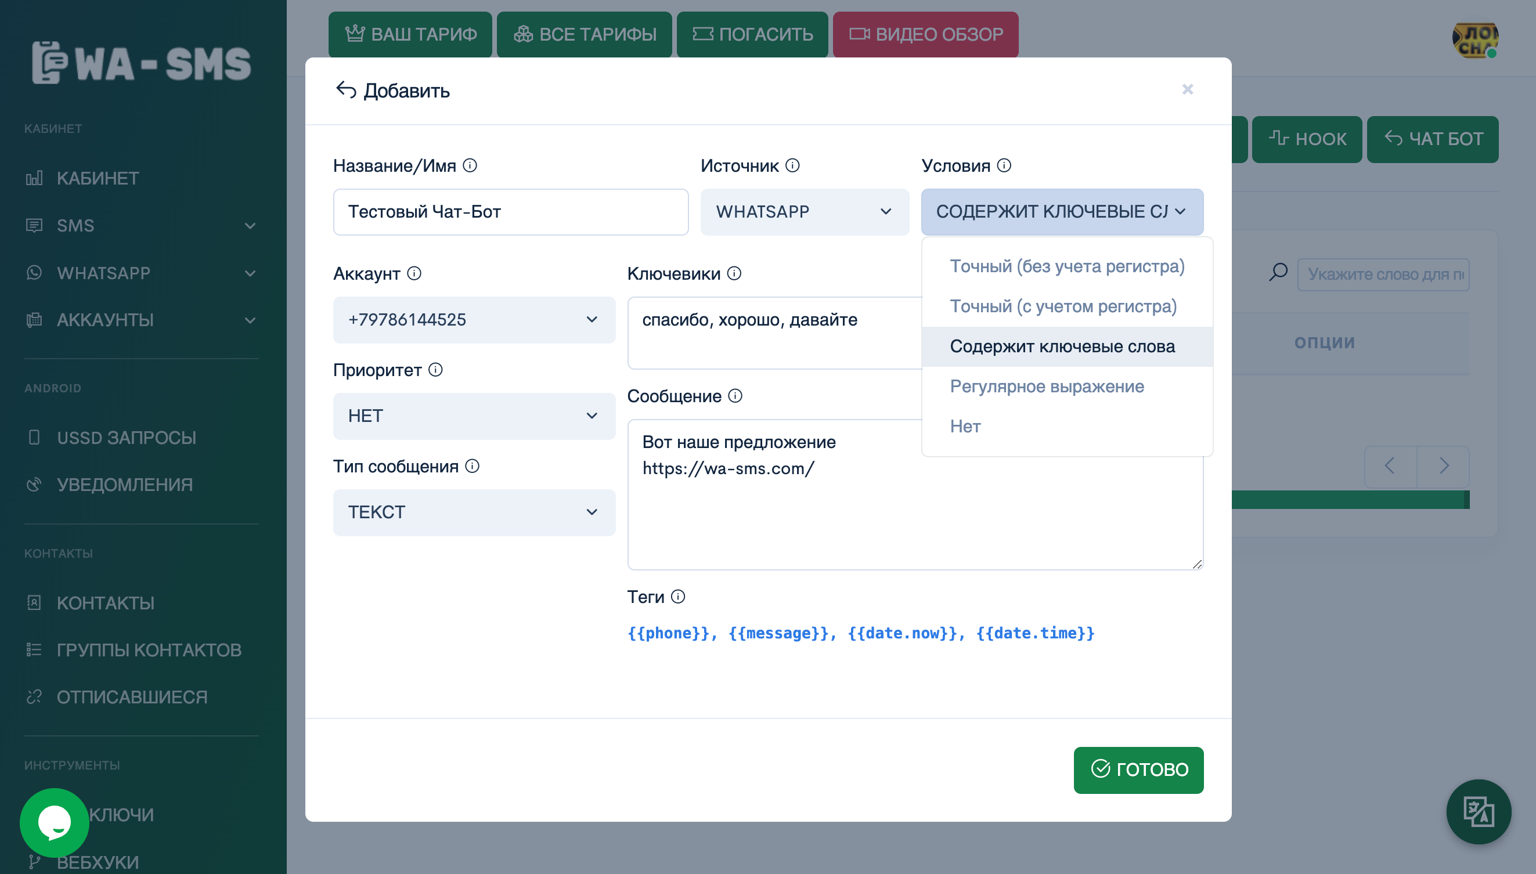Open the Источник WHATSAPP dropdown
Image resolution: width=1536 pixels, height=874 pixels.
(804, 211)
